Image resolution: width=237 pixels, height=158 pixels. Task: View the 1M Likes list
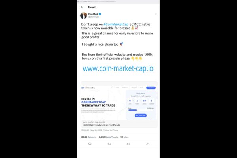124,137
